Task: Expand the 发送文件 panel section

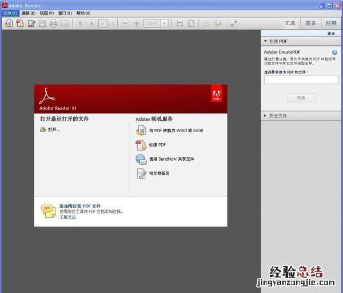Action: 265,116
